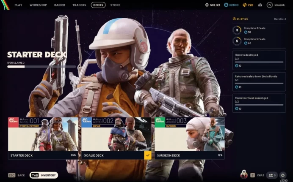Click the SURGEON DECK label

pos(169,155)
